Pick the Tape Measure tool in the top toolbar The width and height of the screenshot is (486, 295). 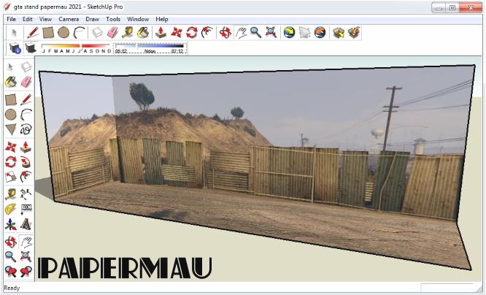(128, 32)
